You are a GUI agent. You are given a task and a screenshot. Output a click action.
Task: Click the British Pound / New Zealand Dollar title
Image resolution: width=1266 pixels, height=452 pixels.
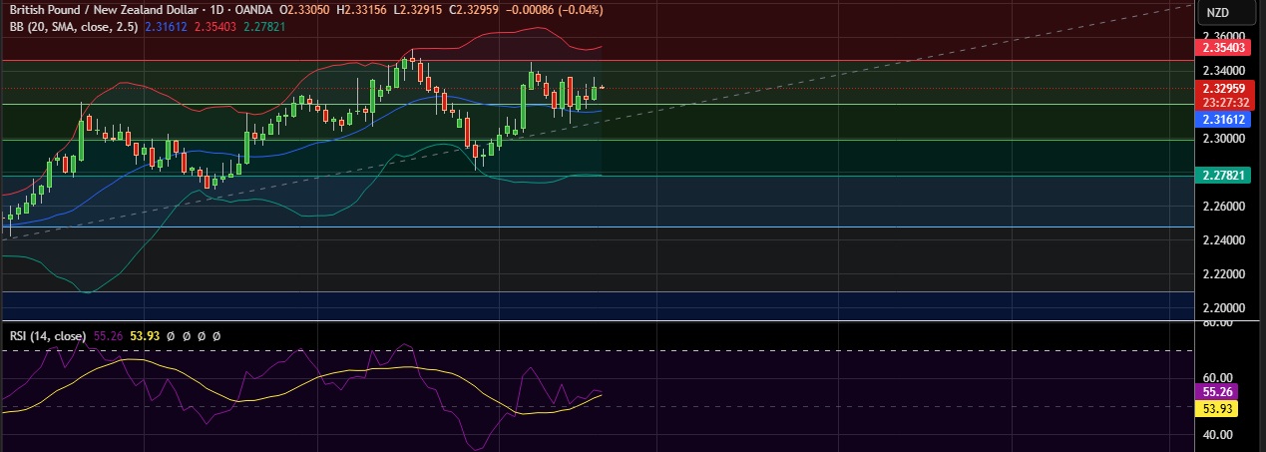(x=104, y=10)
